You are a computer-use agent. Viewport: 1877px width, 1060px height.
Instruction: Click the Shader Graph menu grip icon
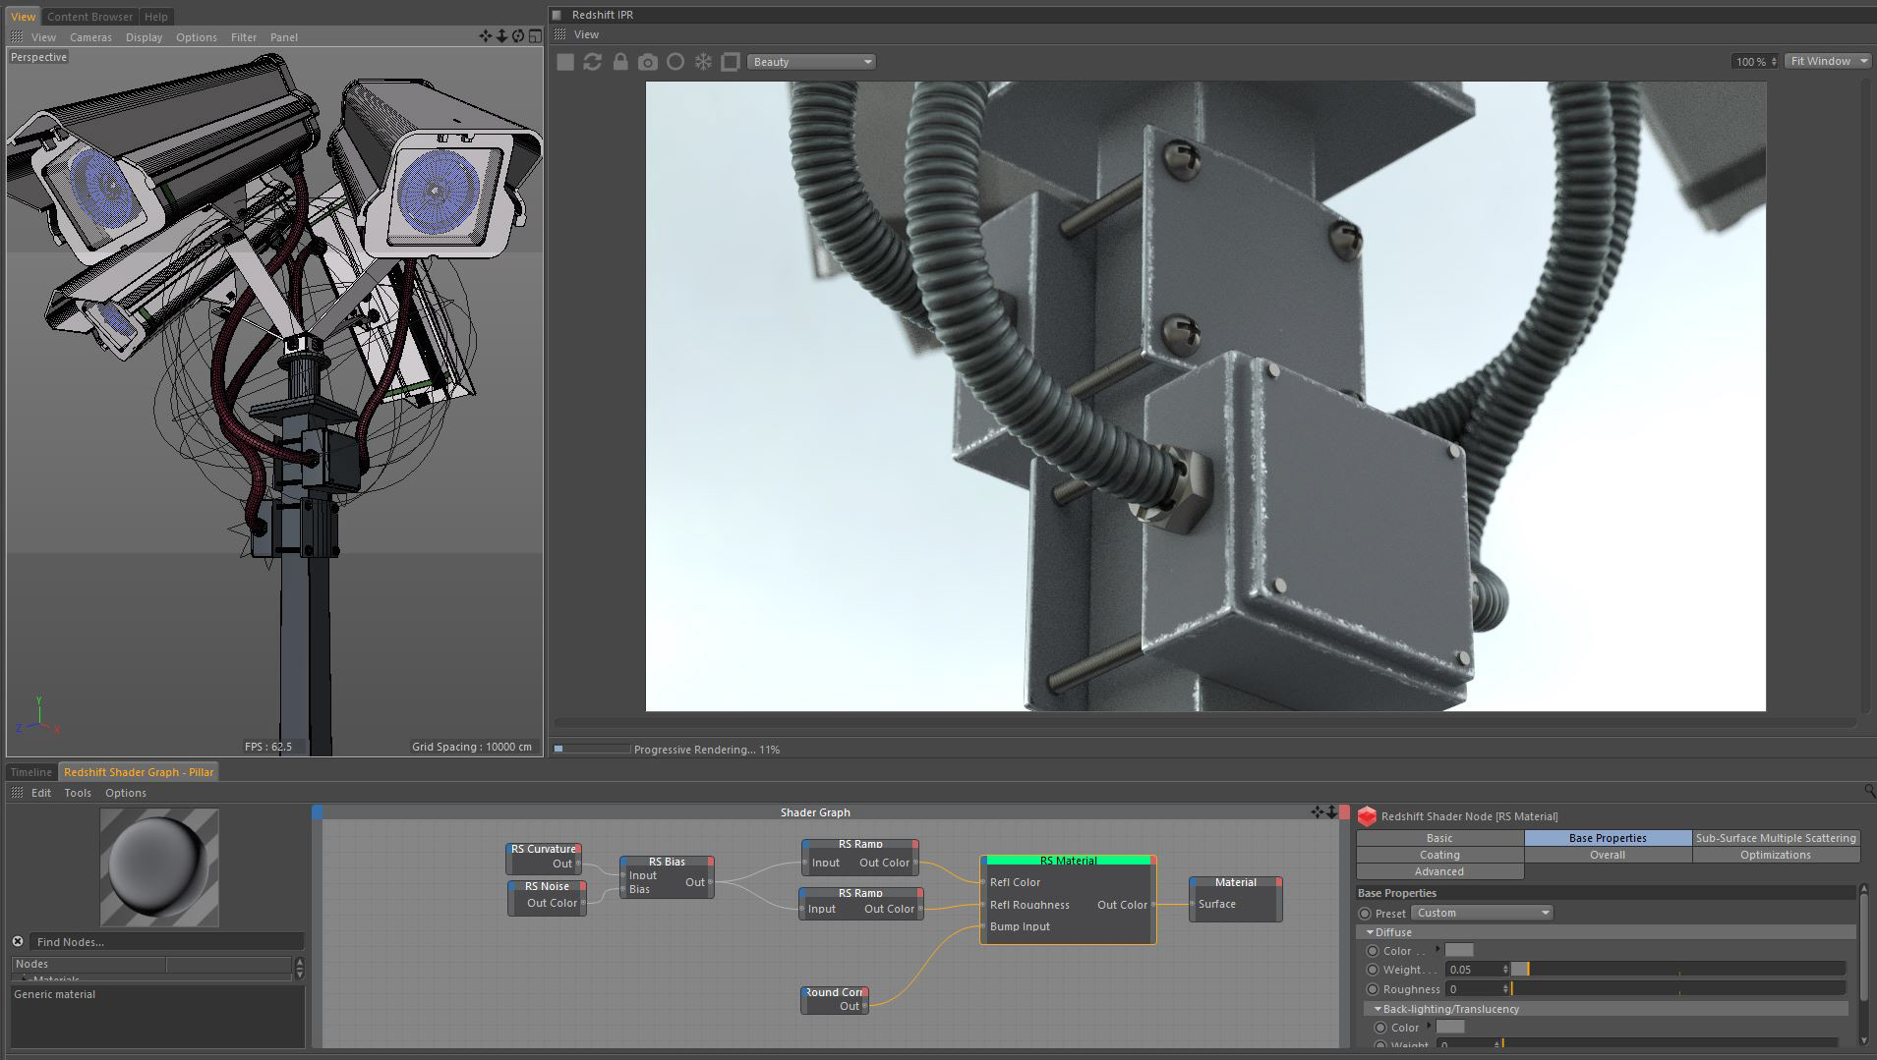pos(17,793)
